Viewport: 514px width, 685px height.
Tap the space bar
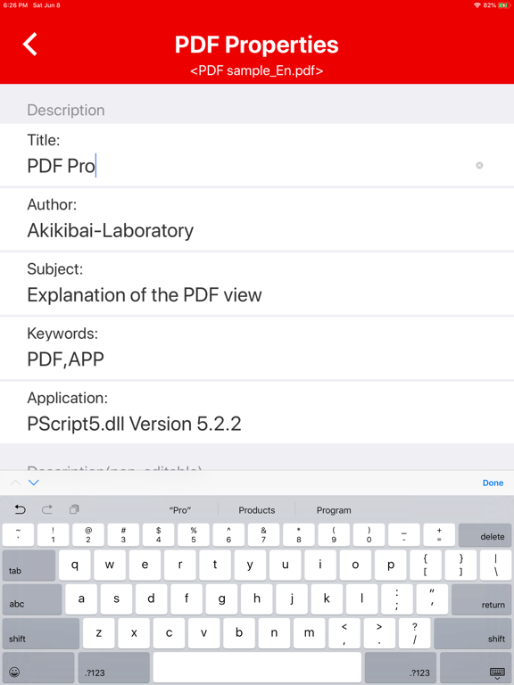pos(257,667)
